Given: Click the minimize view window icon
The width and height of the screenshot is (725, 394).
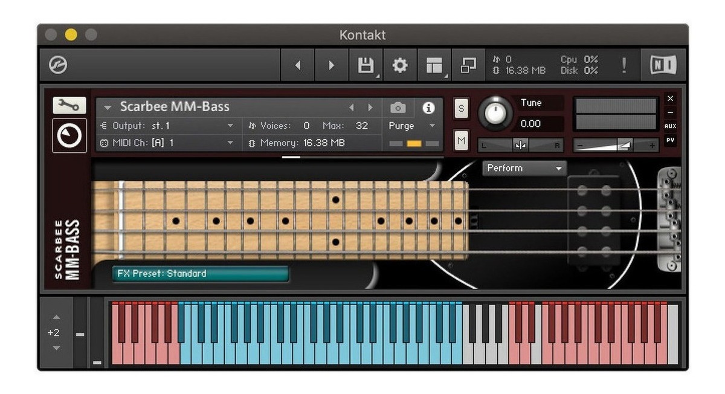Looking at the screenshot, I should (x=468, y=65).
